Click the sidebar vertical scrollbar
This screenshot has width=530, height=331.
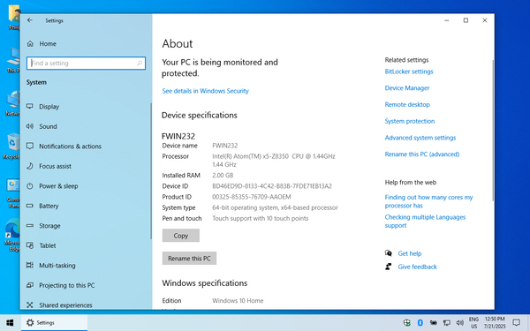[x=151, y=171]
